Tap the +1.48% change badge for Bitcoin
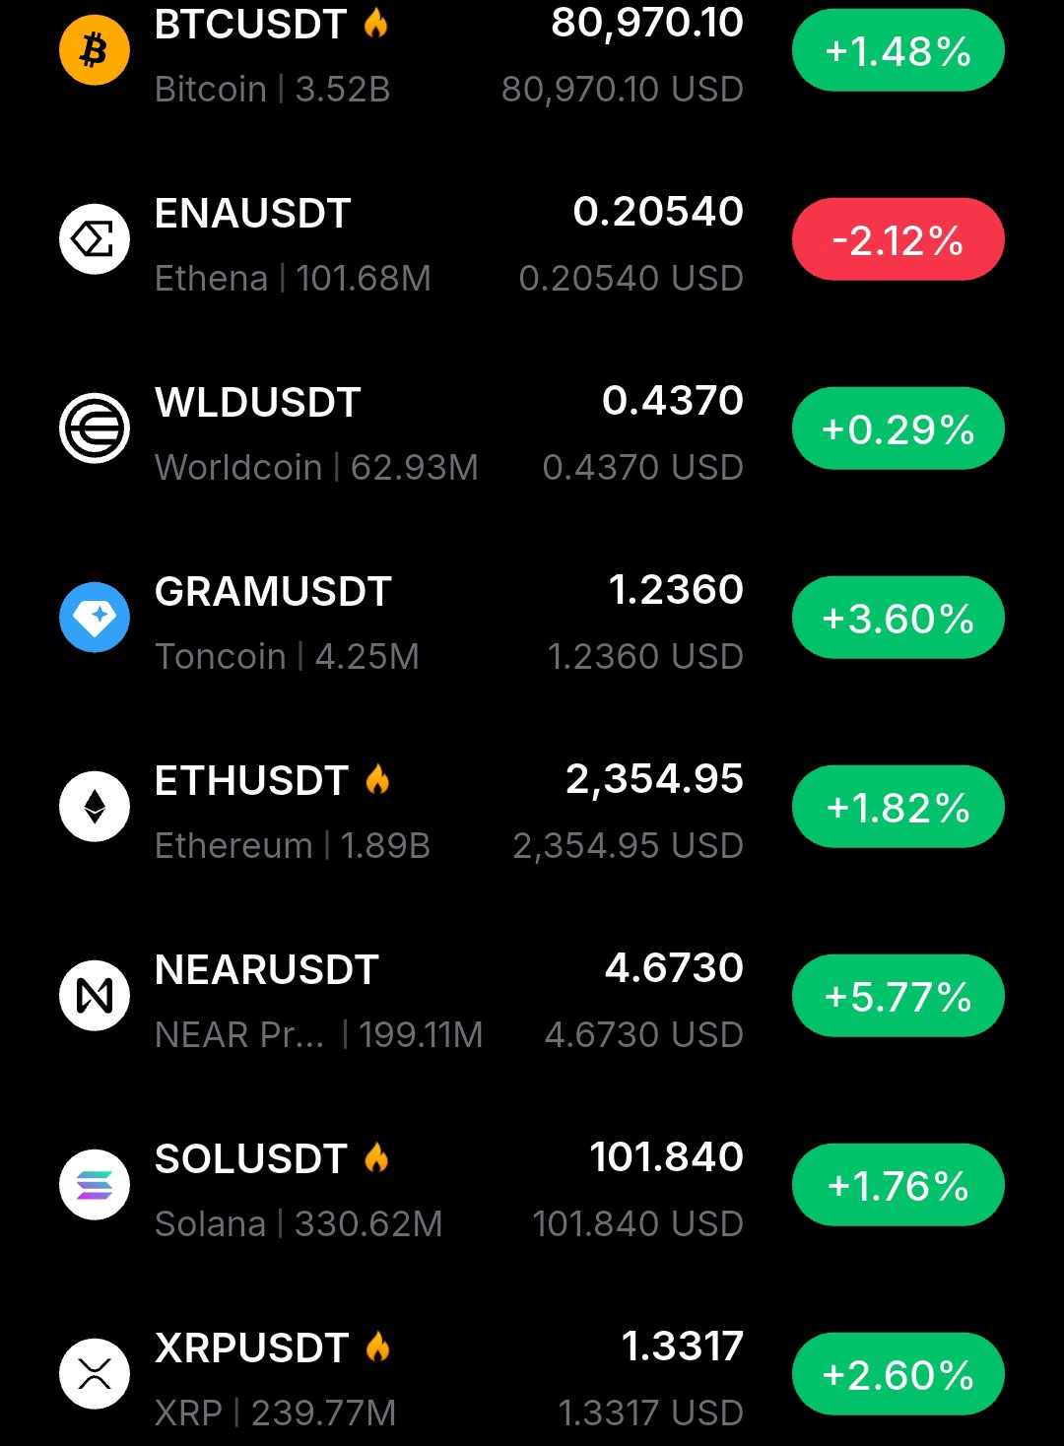Screen dimensions: 1064x1446 tap(898, 50)
